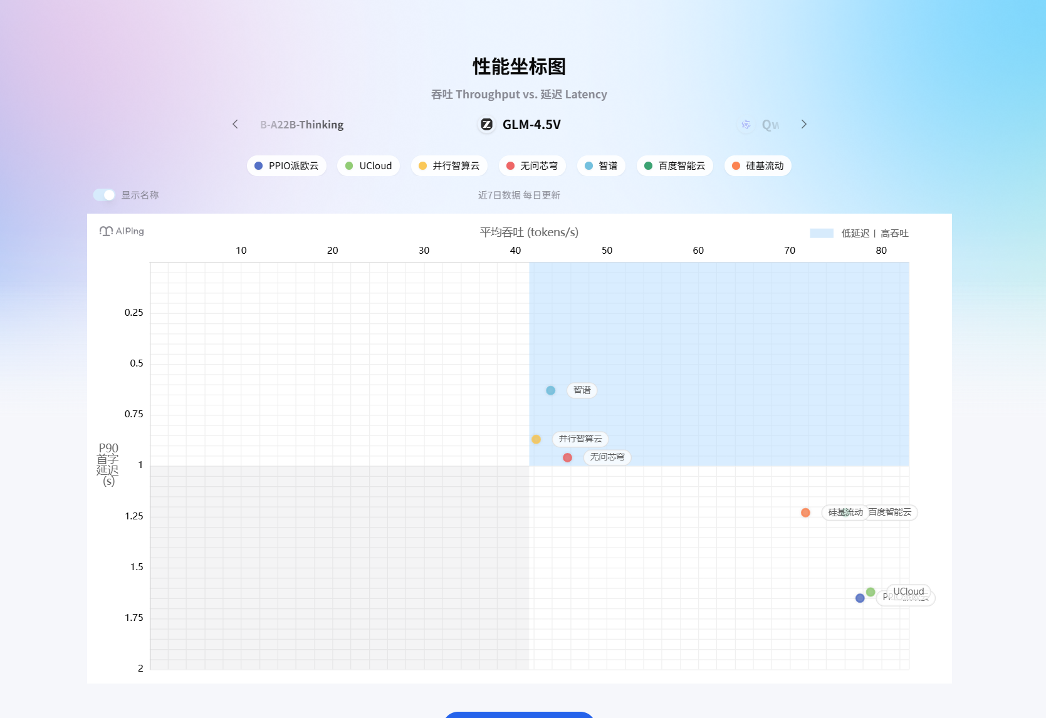
Task: Click the 性能坐标图 heading
Action: point(520,66)
